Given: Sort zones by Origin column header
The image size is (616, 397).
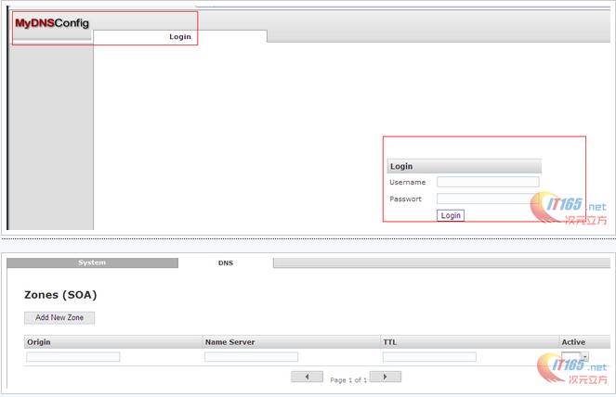Looking at the screenshot, I should point(39,342).
